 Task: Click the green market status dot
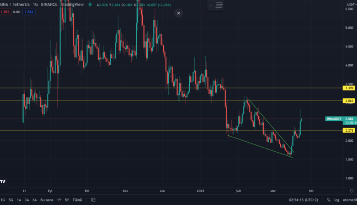point(90,5)
